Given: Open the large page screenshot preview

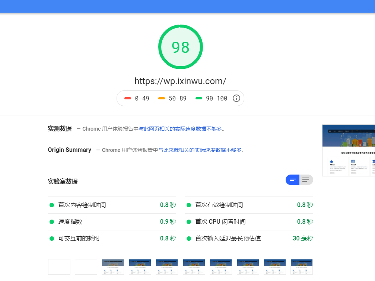Looking at the screenshot, I should coord(349,150).
